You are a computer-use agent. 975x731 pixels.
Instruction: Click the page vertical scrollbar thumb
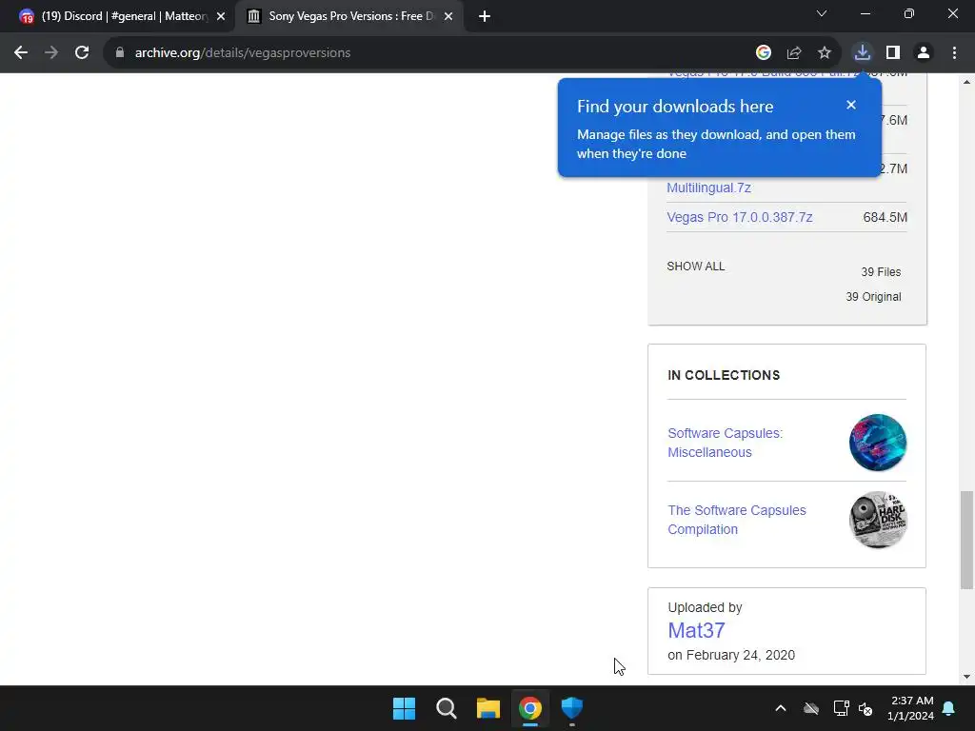click(x=966, y=540)
